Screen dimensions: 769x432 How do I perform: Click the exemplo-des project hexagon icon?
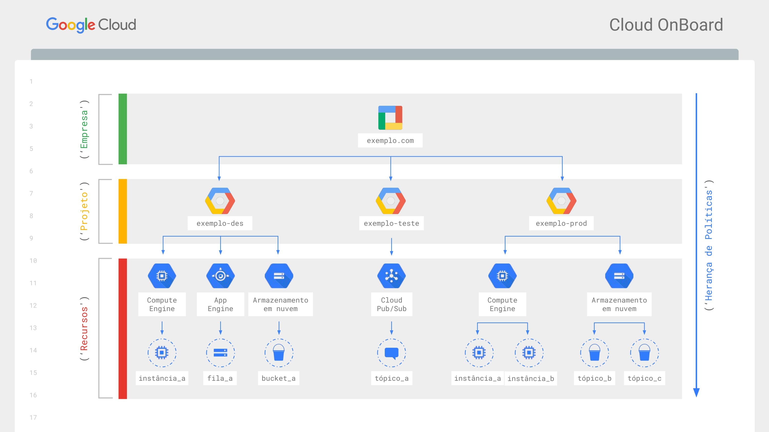point(220,201)
